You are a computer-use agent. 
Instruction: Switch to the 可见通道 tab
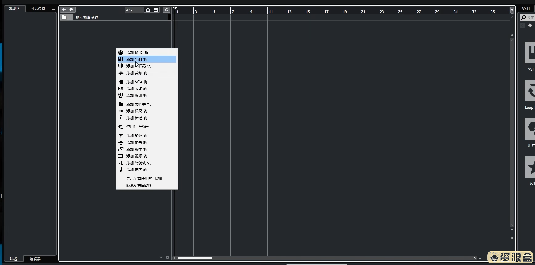pos(38,9)
